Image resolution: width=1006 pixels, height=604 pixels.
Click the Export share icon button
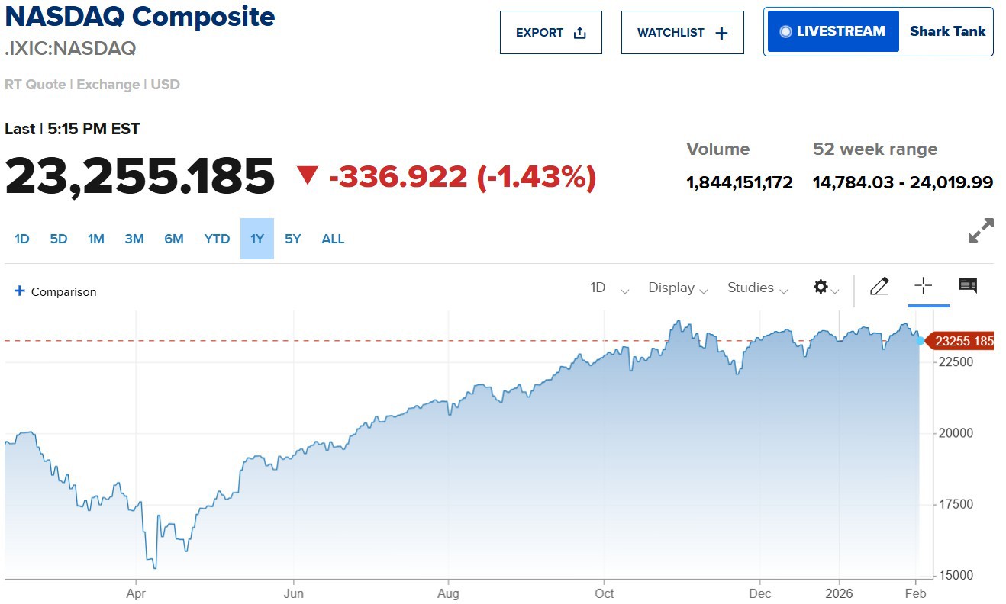click(551, 33)
